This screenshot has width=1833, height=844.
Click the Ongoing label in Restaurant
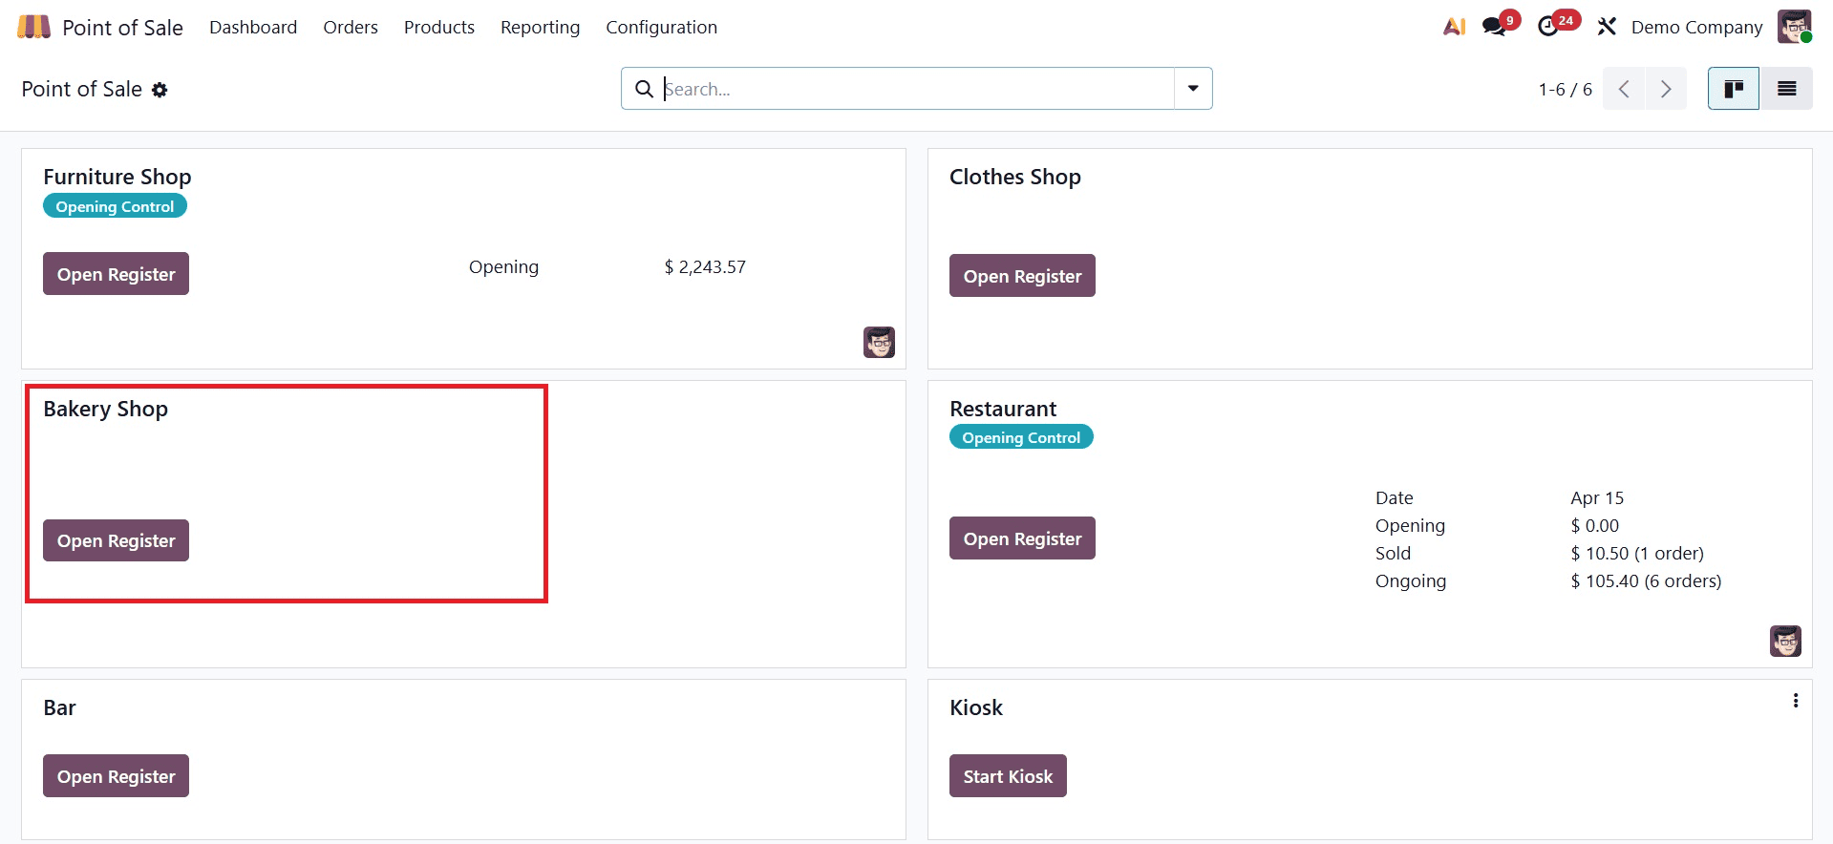(x=1411, y=581)
